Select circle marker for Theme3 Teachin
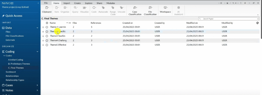 (x=47, y=36)
